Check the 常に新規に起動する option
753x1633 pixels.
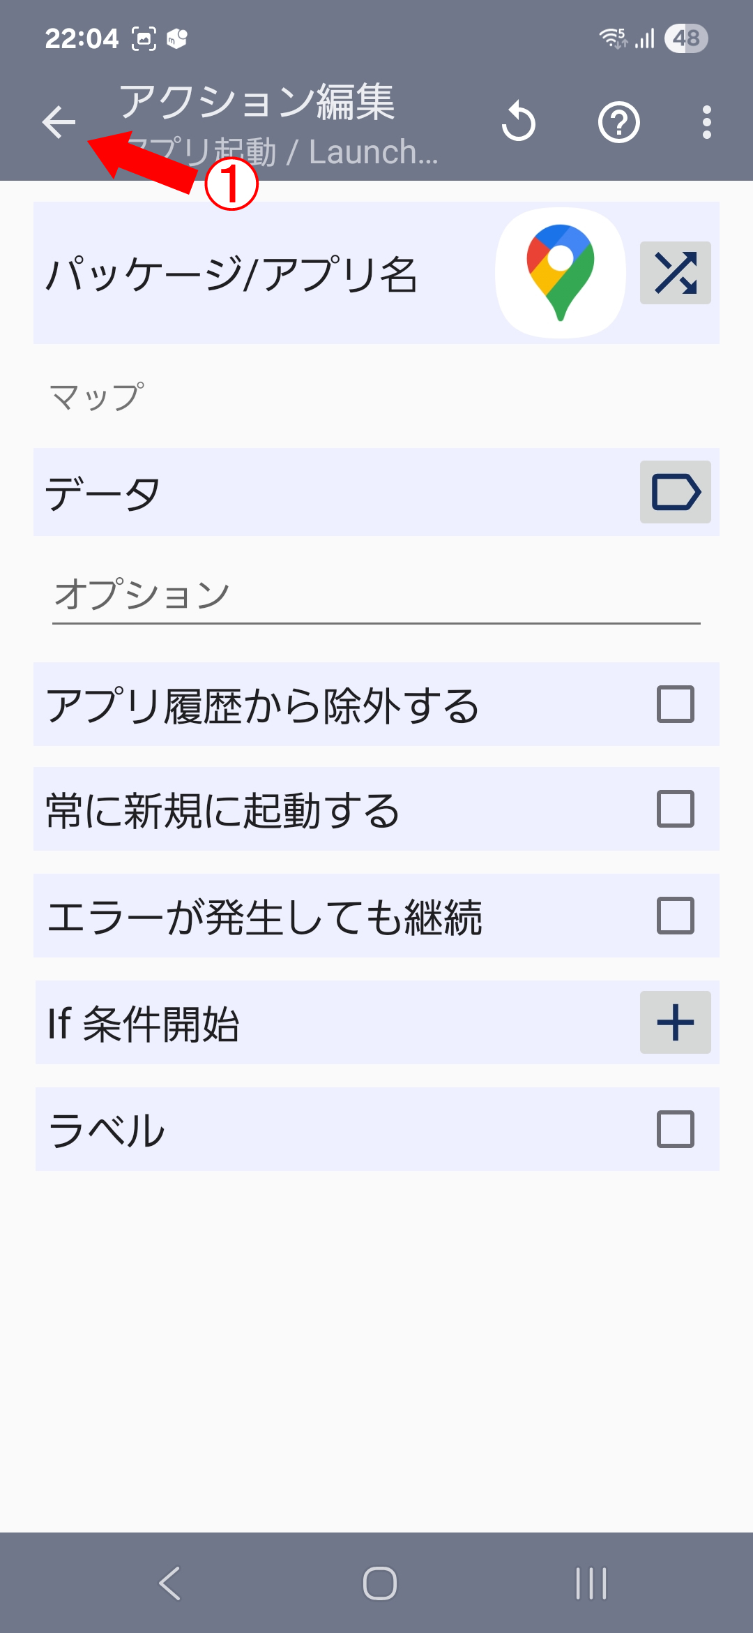point(675,809)
